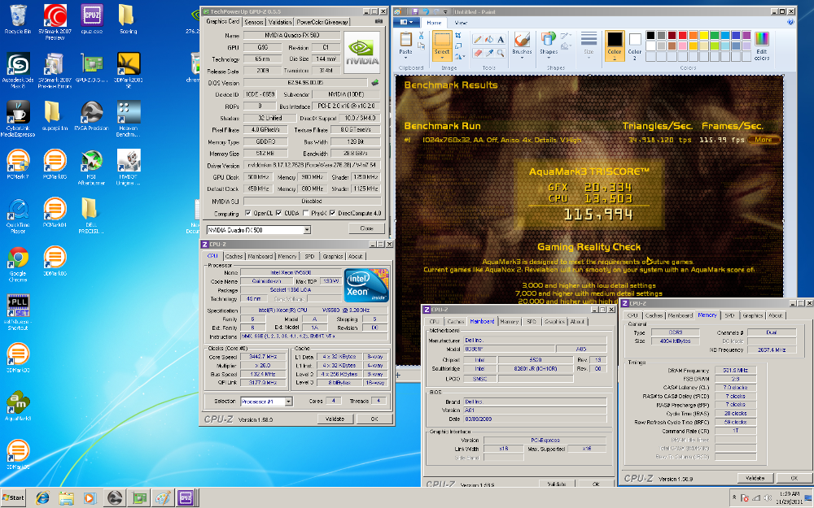This screenshot has width=814, height=508.
Task: Click the BIOS Version field in GPU-Z
Action: [304, 82]
